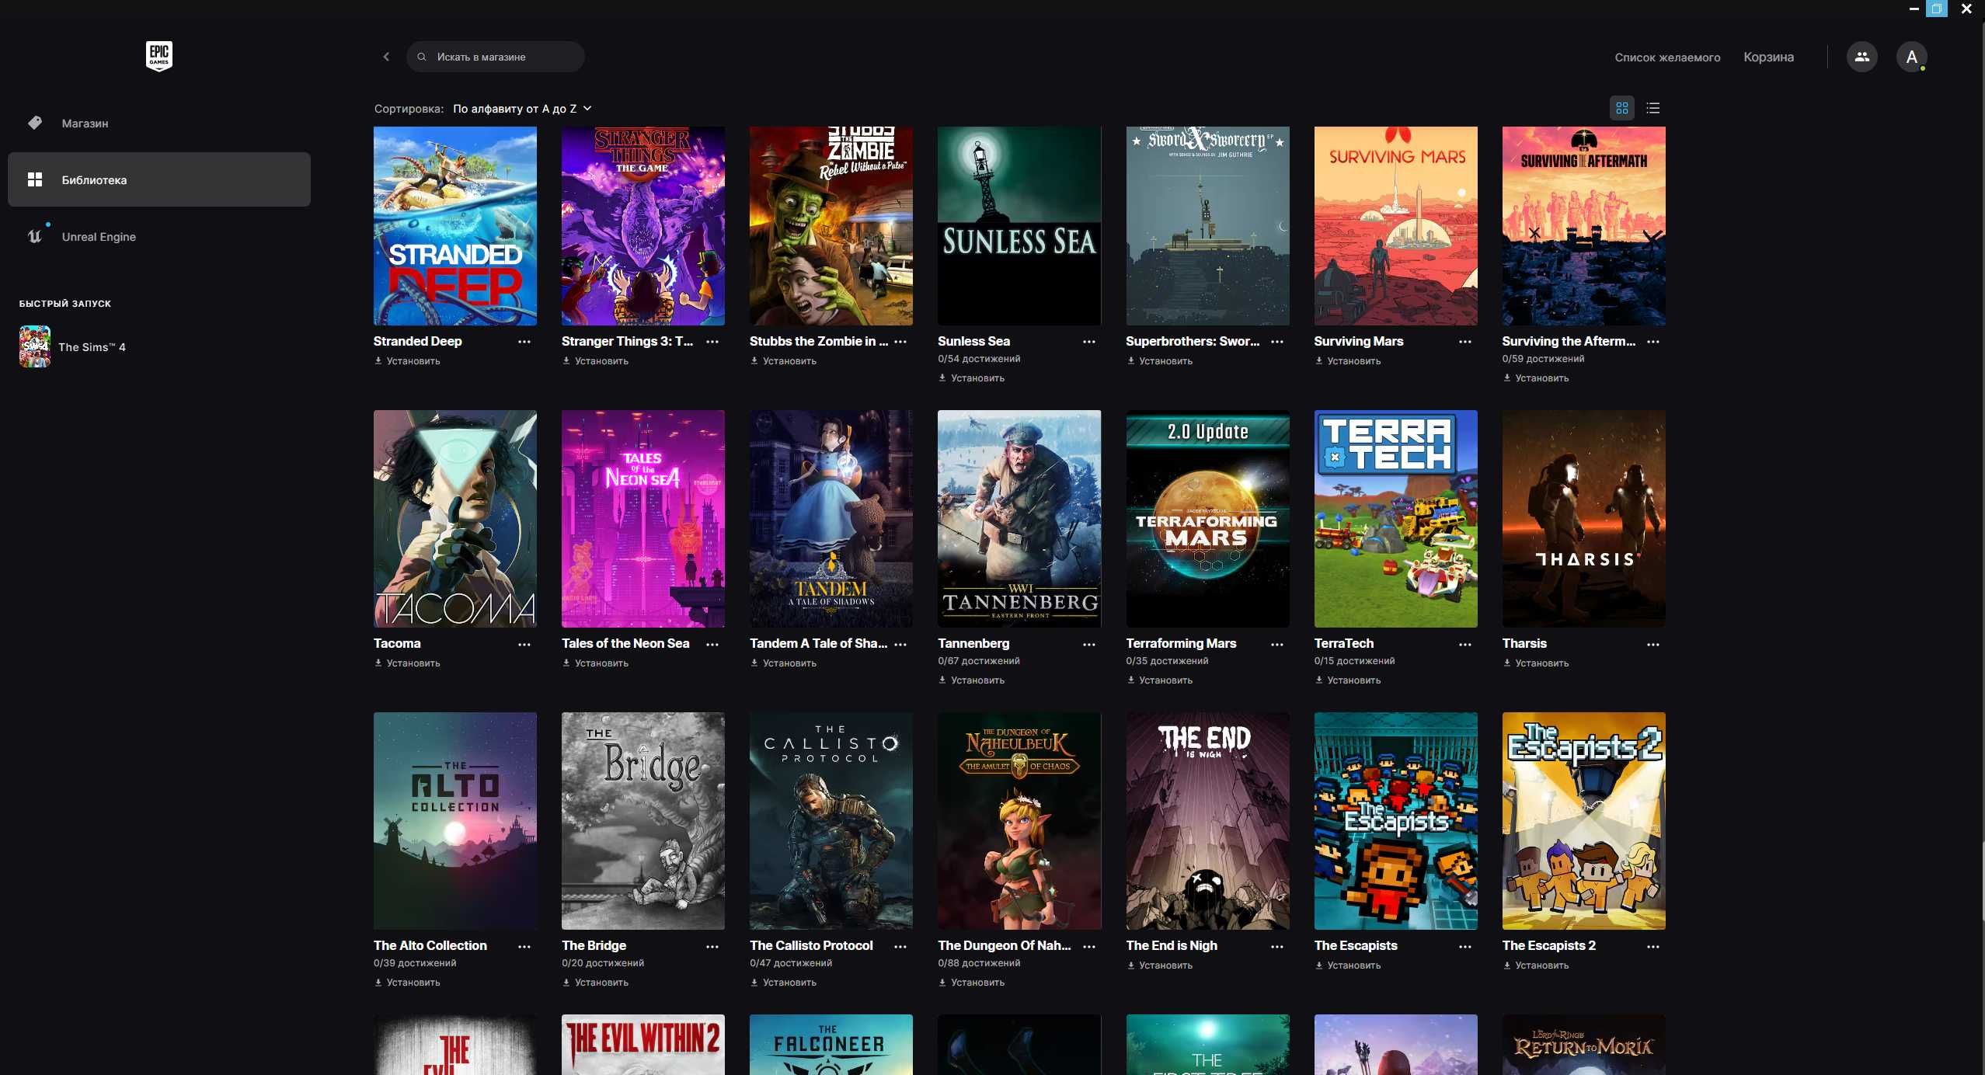Screen dimensions: 1985x1075
Task: Click the 0/88 достижений text
Action: coord(979,963)
